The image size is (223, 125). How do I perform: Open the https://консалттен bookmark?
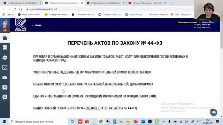(30, 15)
